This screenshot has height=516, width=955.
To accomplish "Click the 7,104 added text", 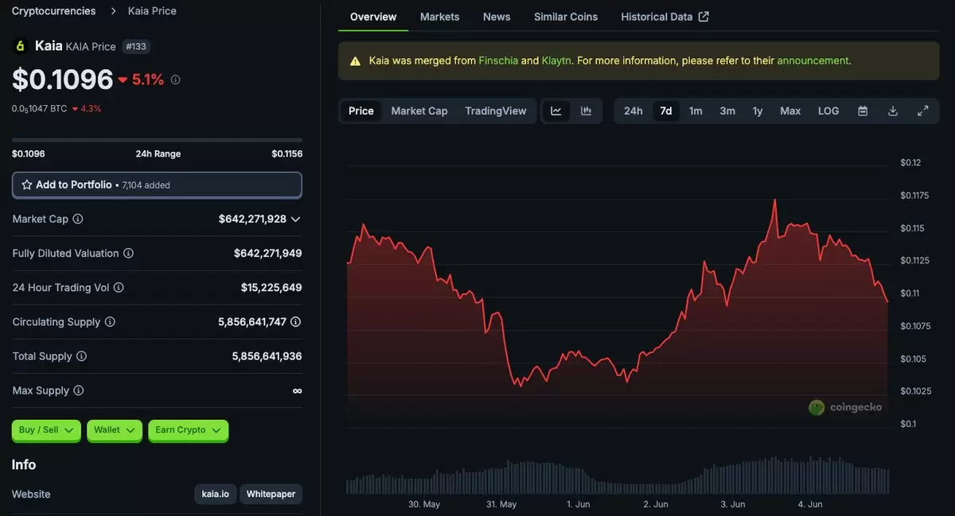I will (146, 185).
